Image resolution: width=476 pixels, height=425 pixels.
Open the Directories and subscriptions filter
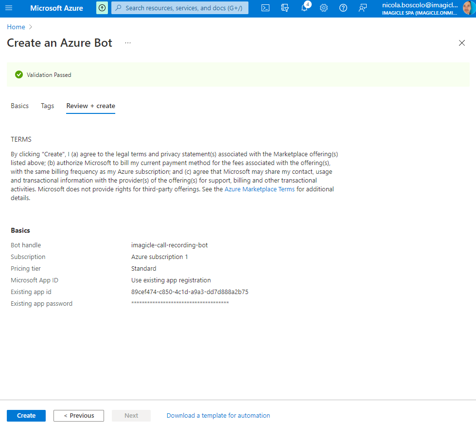coord(285,8)
